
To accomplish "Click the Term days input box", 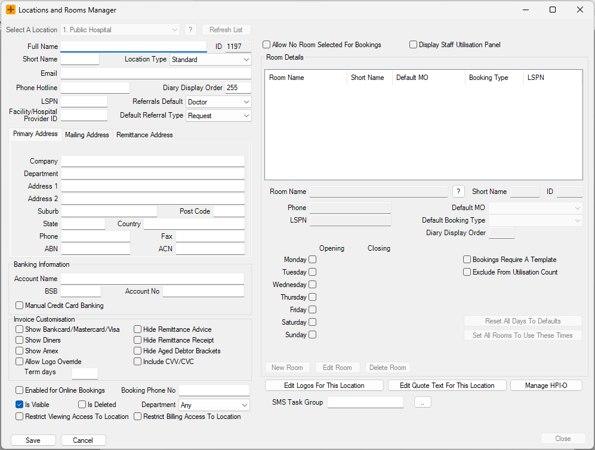I will (85, 374).
